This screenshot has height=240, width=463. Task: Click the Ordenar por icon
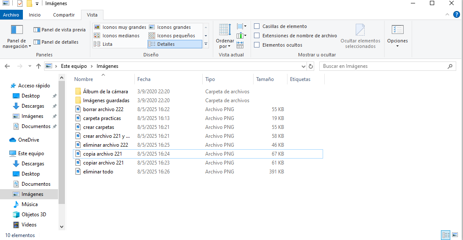(x=225, y=30)
